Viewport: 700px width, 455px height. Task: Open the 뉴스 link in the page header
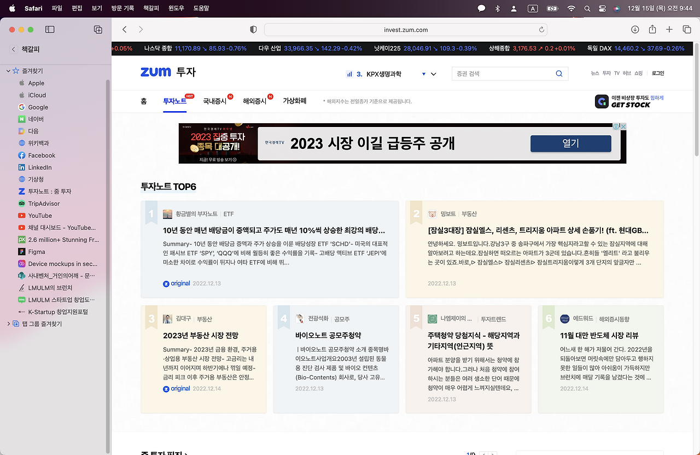(595, 73)
